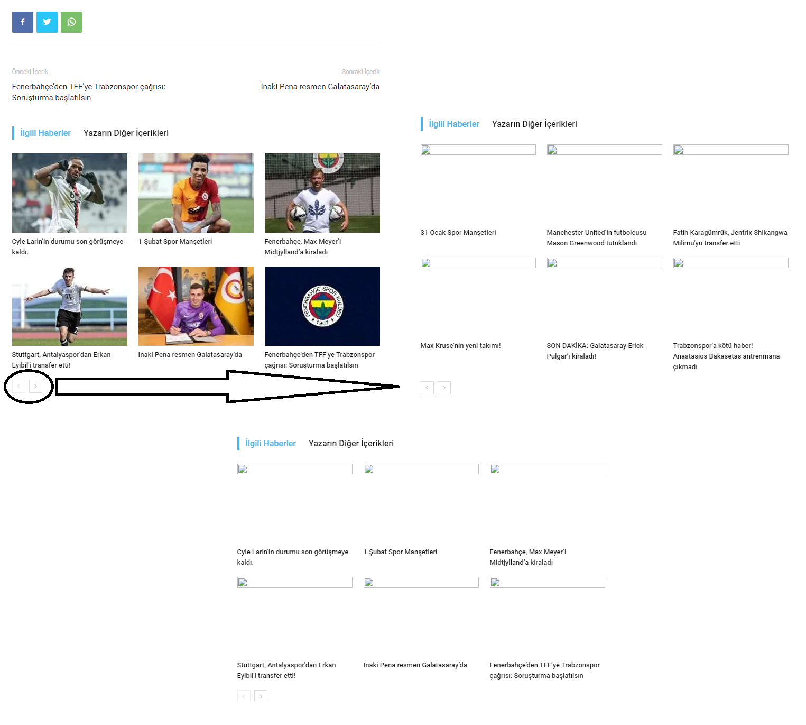This screenshot has height=725, width=806.
Task: Click bottom-block broken image above Cyle Larin headline
Action: (x=295, y=469)
